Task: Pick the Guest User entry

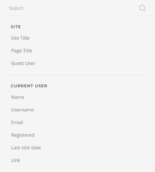Action: (23, 63)
